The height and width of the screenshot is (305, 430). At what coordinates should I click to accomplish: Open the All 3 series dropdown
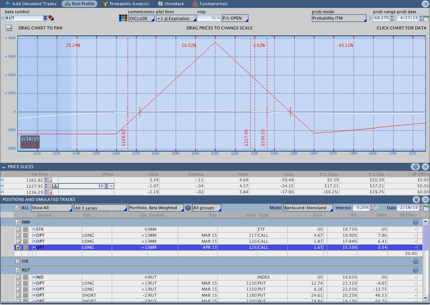pyautogui.click(x=100, y=208)
